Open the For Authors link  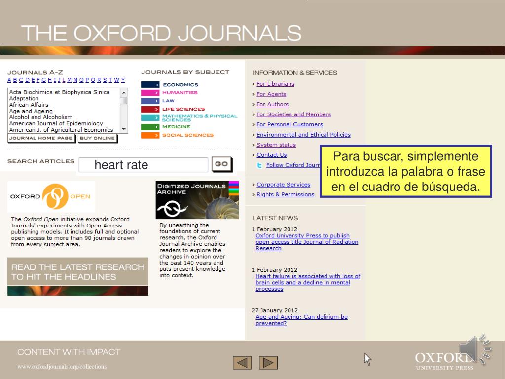coord(272,104)
